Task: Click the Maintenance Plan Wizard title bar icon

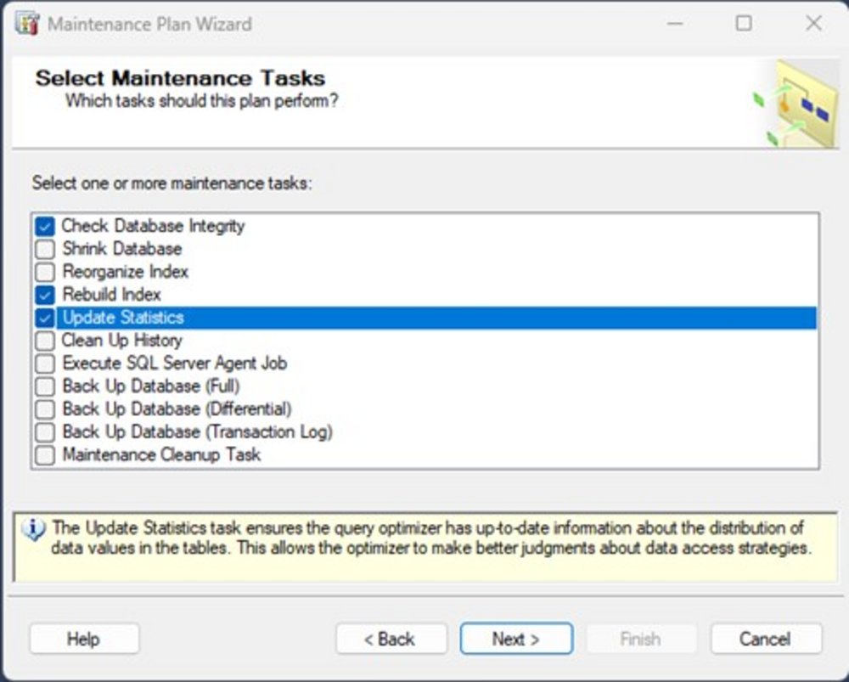Action: [x=27, y=24]
